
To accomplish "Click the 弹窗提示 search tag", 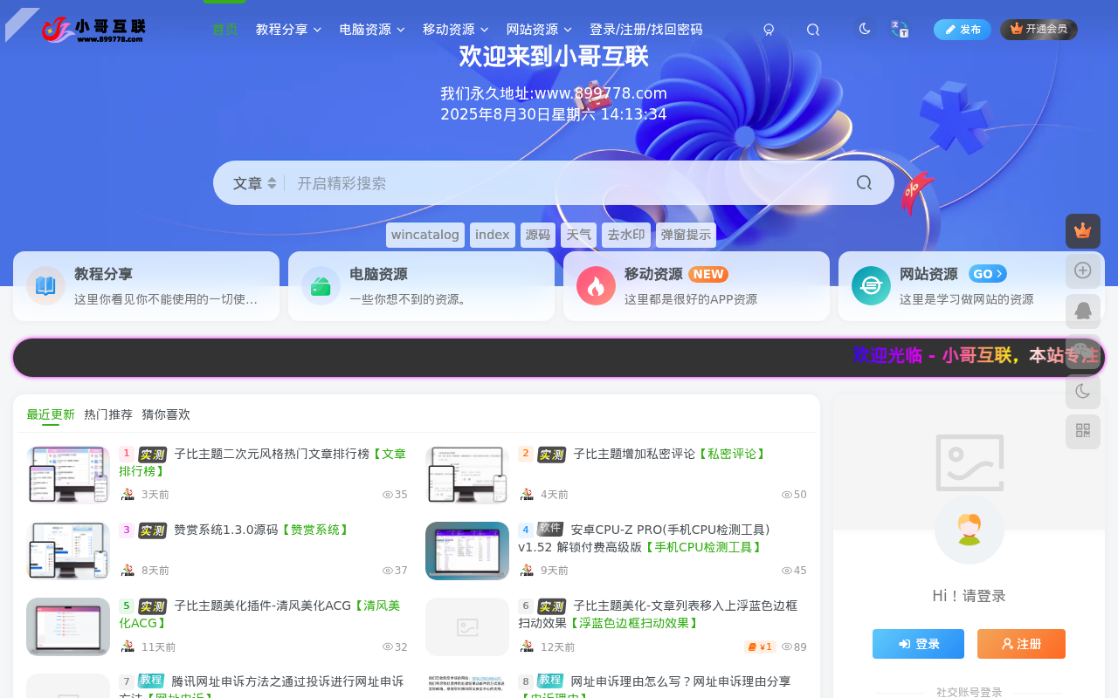I will point(686,235).
